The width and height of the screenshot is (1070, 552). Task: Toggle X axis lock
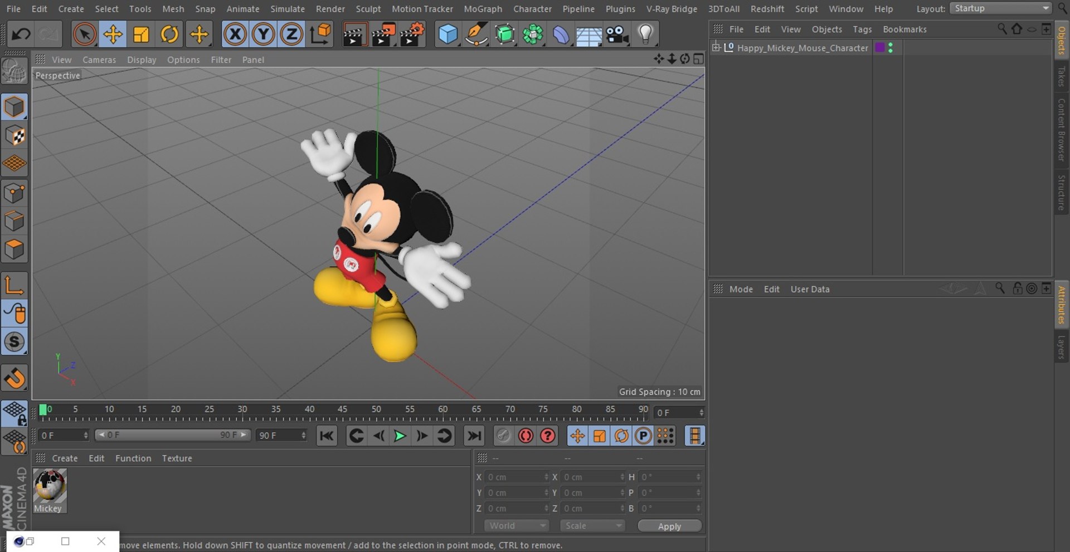point(235,35)
